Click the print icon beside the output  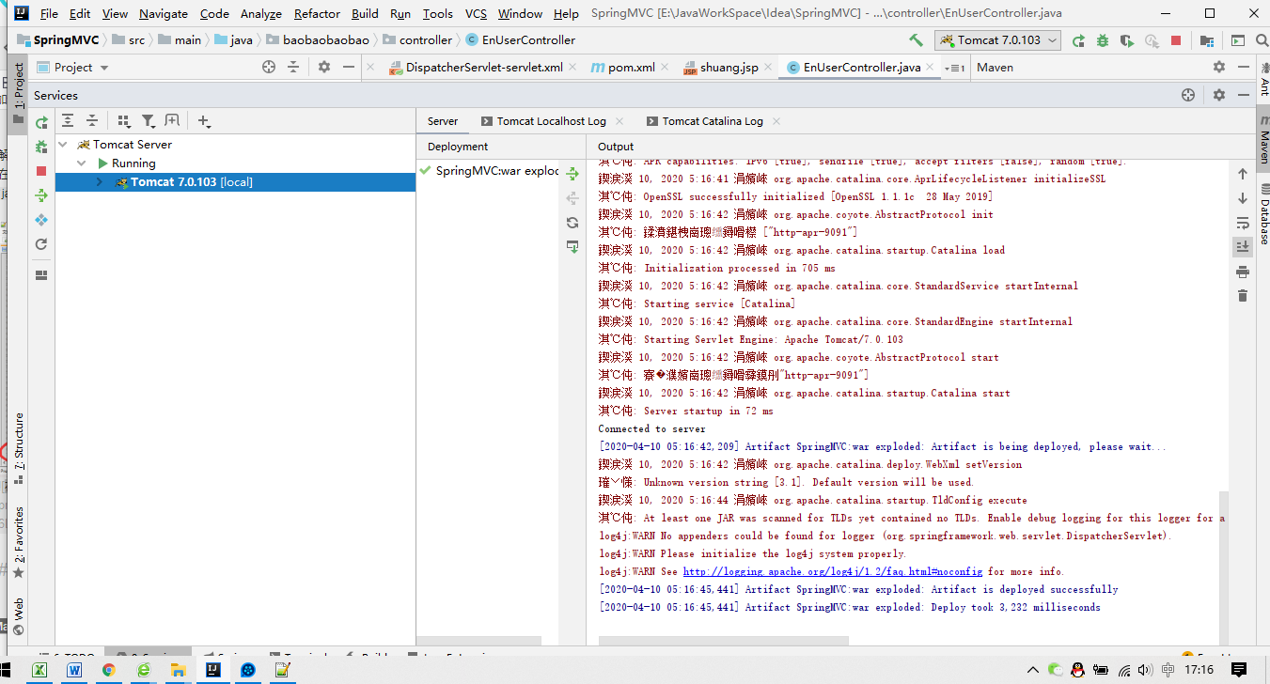click(x=1243, y=272)
